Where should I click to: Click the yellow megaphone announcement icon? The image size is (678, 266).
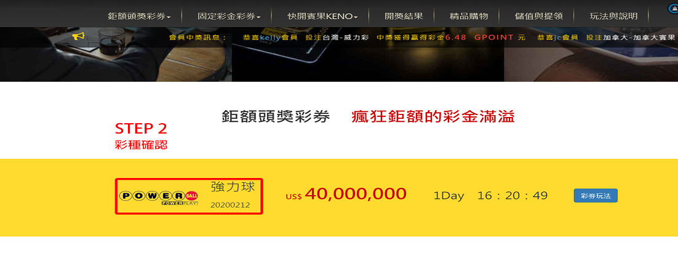click(78, 37)
